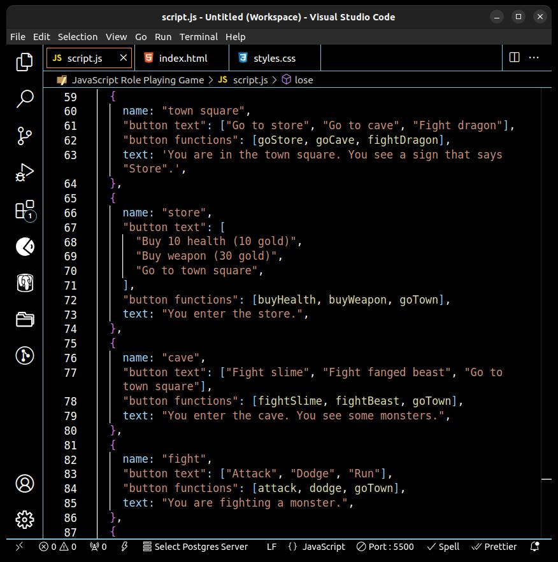Click the "Dodge" string on line 83
The height and width of the screenshot is (562, 558).
coord(313,474)
